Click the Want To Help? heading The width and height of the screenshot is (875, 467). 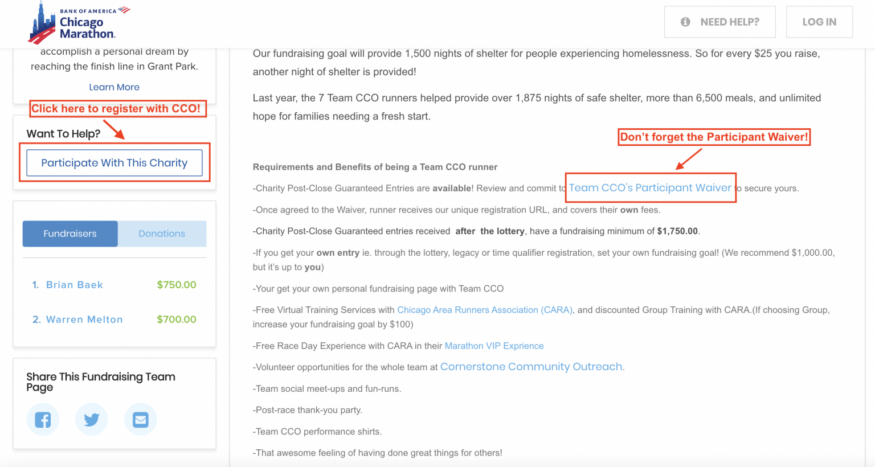63,134
